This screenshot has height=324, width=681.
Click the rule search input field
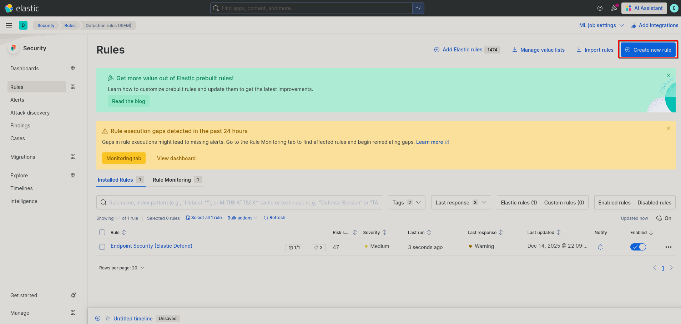point(239,202)
